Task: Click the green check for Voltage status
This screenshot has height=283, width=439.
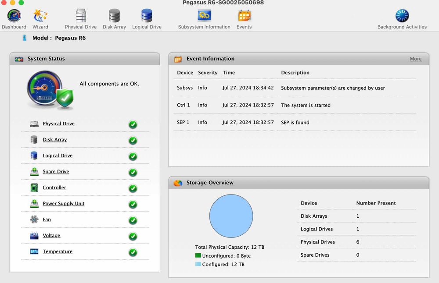Action: (133, 237)
